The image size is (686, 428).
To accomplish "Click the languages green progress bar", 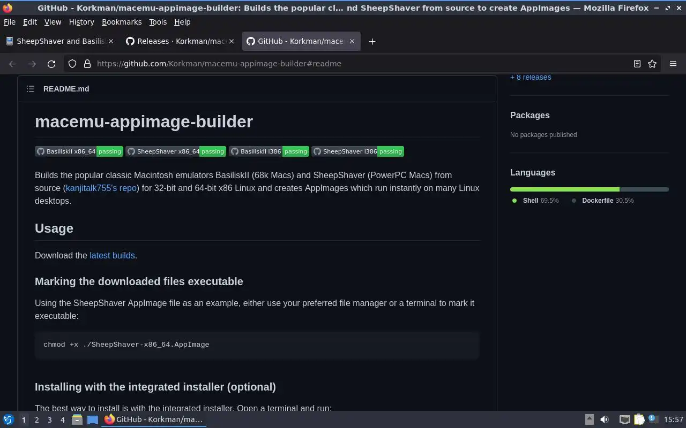I will 565,189.
